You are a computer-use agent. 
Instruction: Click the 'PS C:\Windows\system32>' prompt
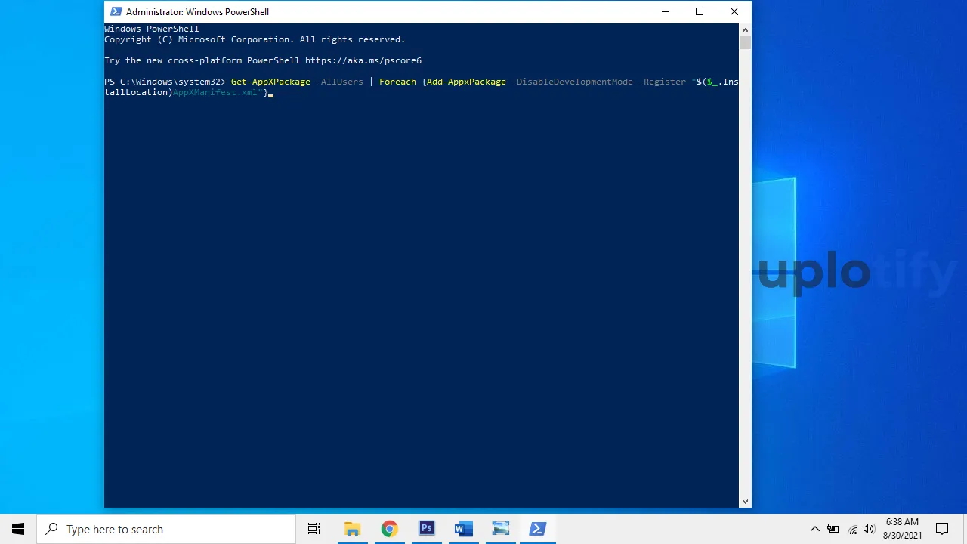click(165, 82)
